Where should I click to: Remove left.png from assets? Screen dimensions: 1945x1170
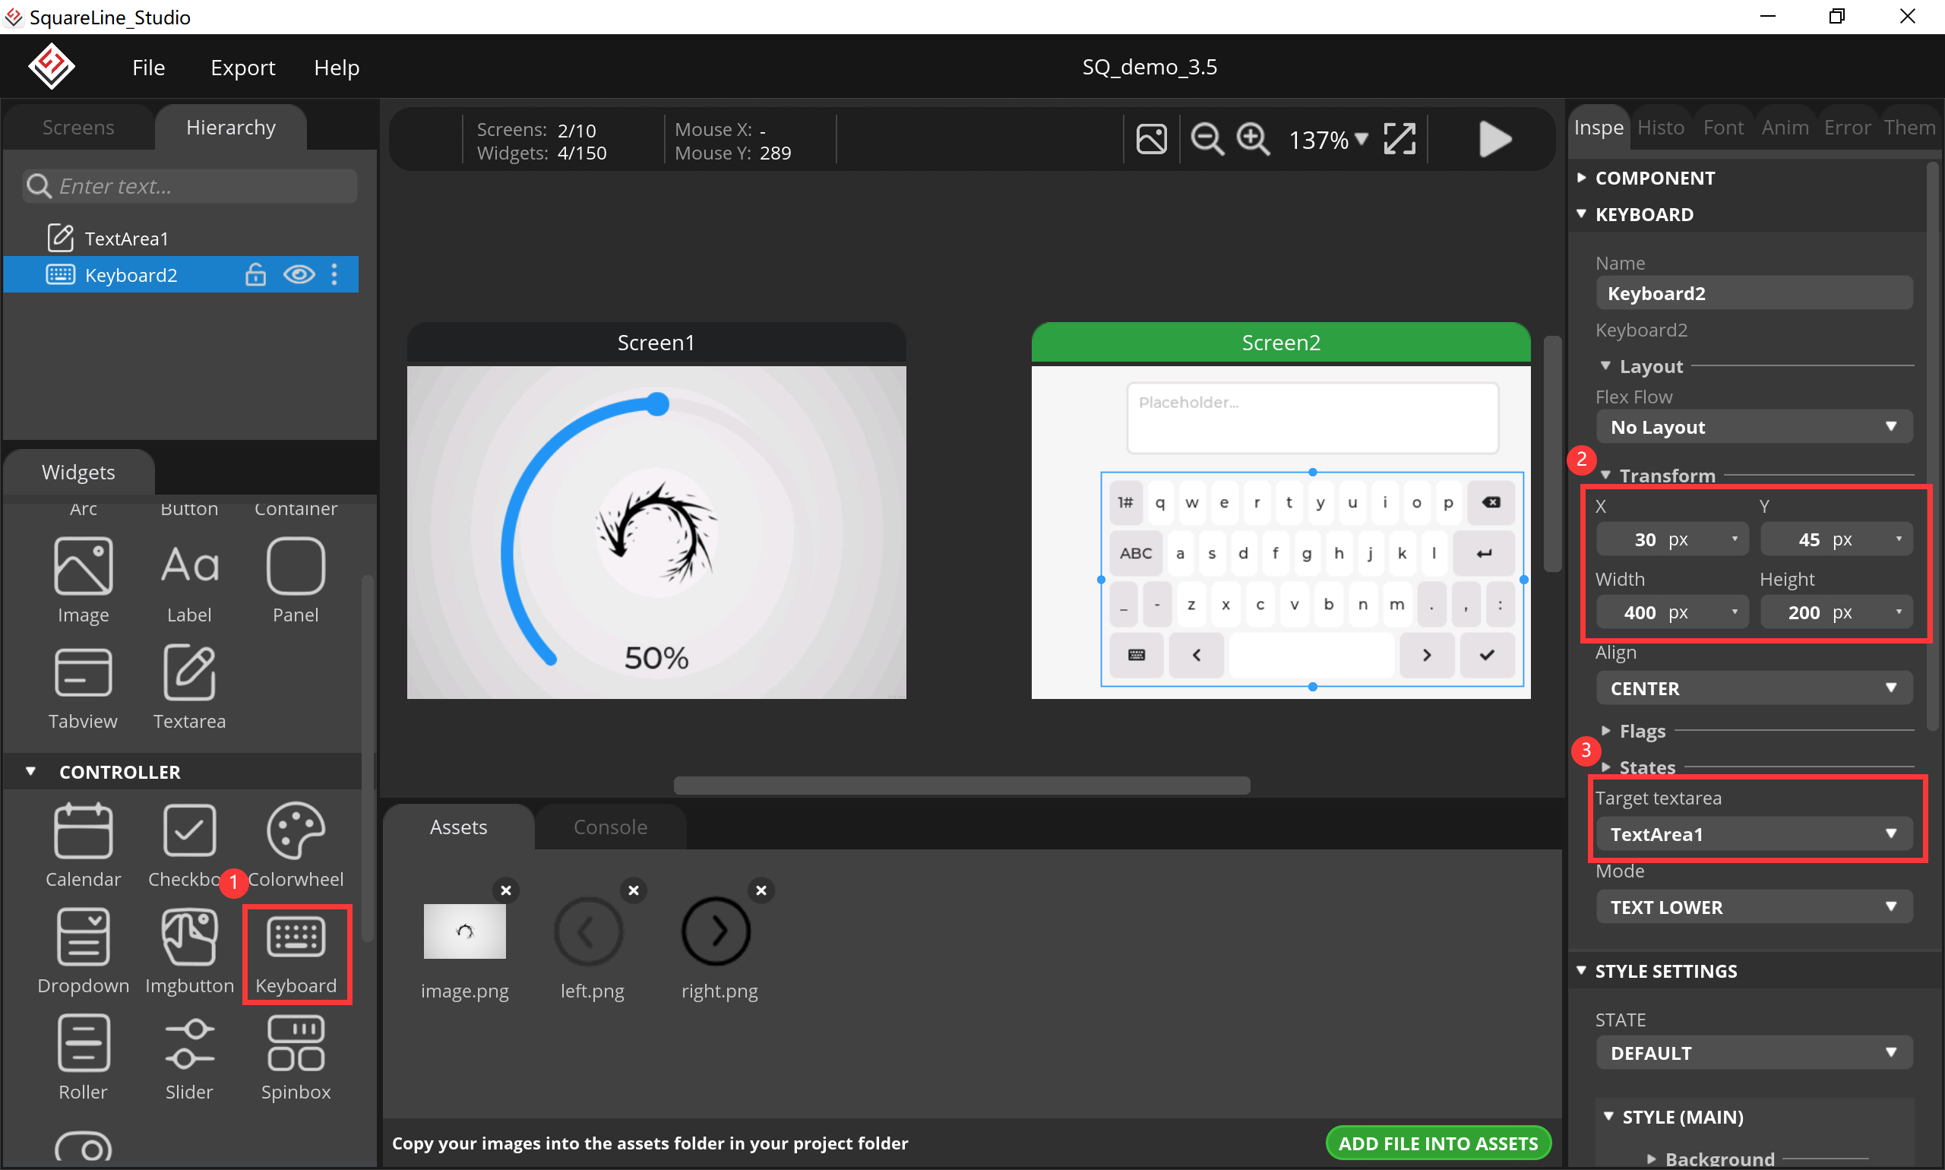(633, 890)
